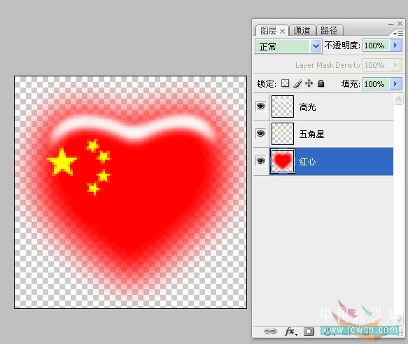Click the 填充 100% value field
Viewport: 408px width, 344px height.
[376, 84]
